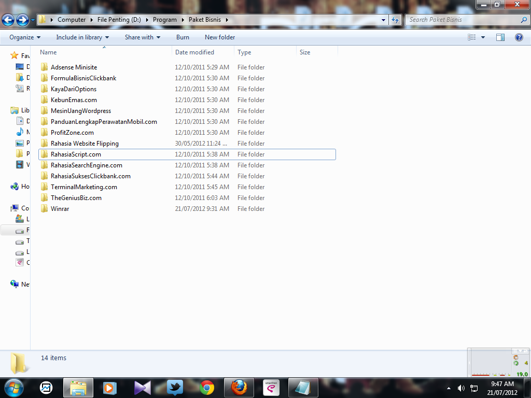The width and height of the screenshot is (531, 398).
Task: Sort by the Date modified column header
Action: coord(203,52)
